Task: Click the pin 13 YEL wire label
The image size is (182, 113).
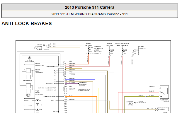Action: click(71, 87)
